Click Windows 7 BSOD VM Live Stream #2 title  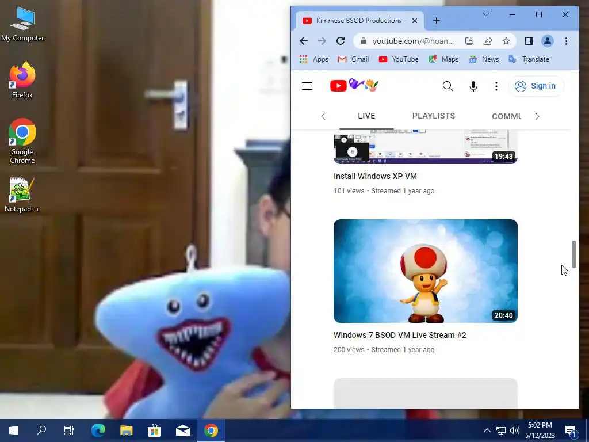pos(400,335)
